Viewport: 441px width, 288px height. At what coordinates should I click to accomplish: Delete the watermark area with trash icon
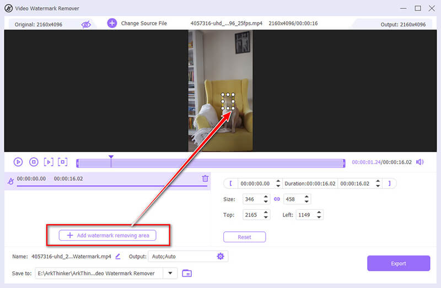tap(205, 178)
